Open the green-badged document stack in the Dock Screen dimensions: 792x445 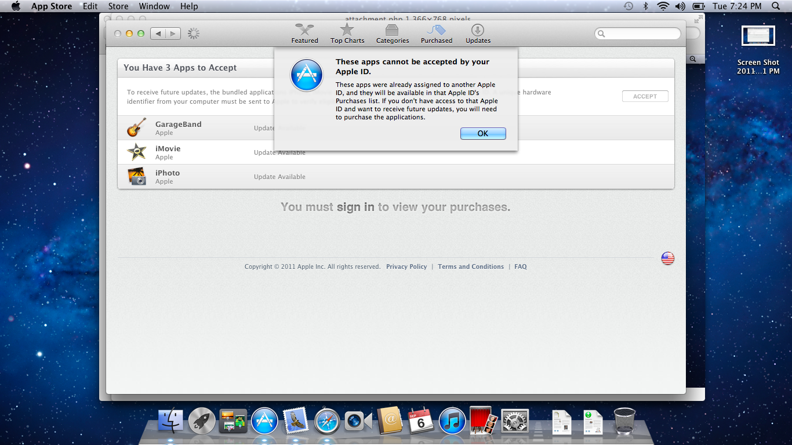(x=593, y=422)
